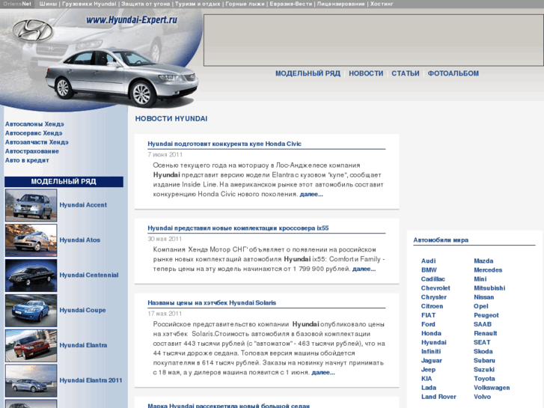Open the Mazda brand link

[x=483, y=261]
